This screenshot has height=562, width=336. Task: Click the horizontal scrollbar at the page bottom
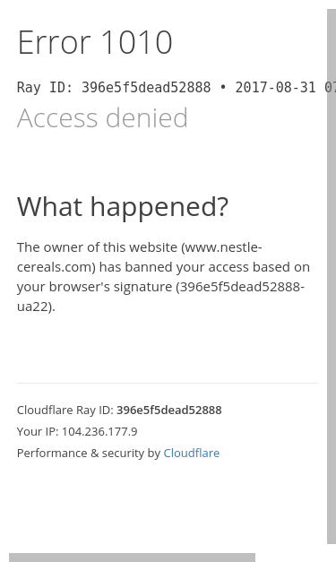(x=132, y=558)
